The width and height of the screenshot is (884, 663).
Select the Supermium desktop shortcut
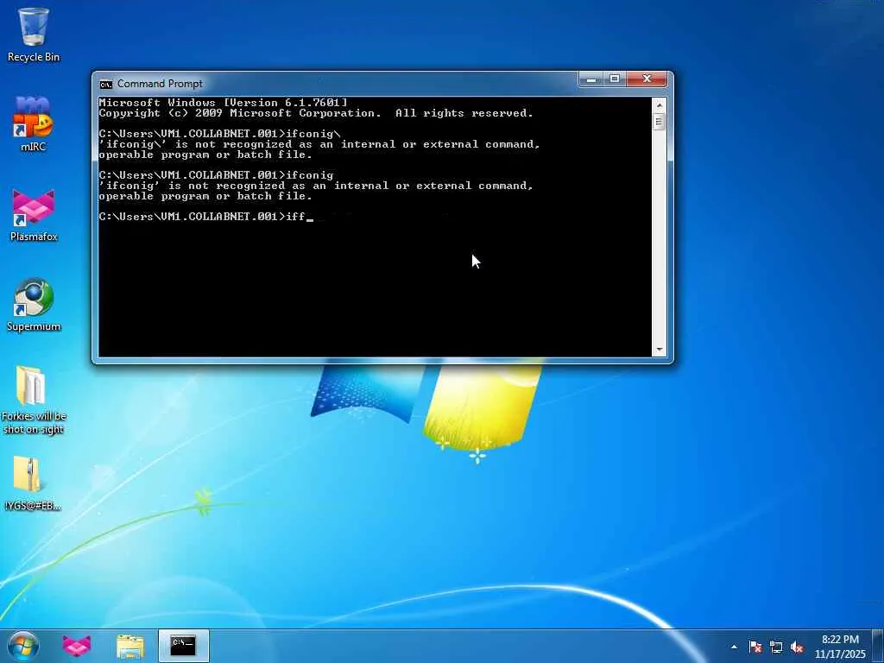(x=34, y=305)
